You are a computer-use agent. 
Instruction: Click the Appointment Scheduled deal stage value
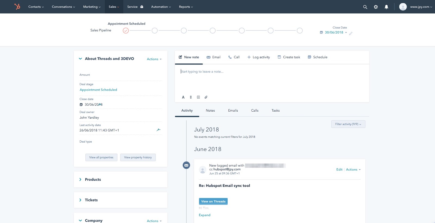[x=98, y=90]
